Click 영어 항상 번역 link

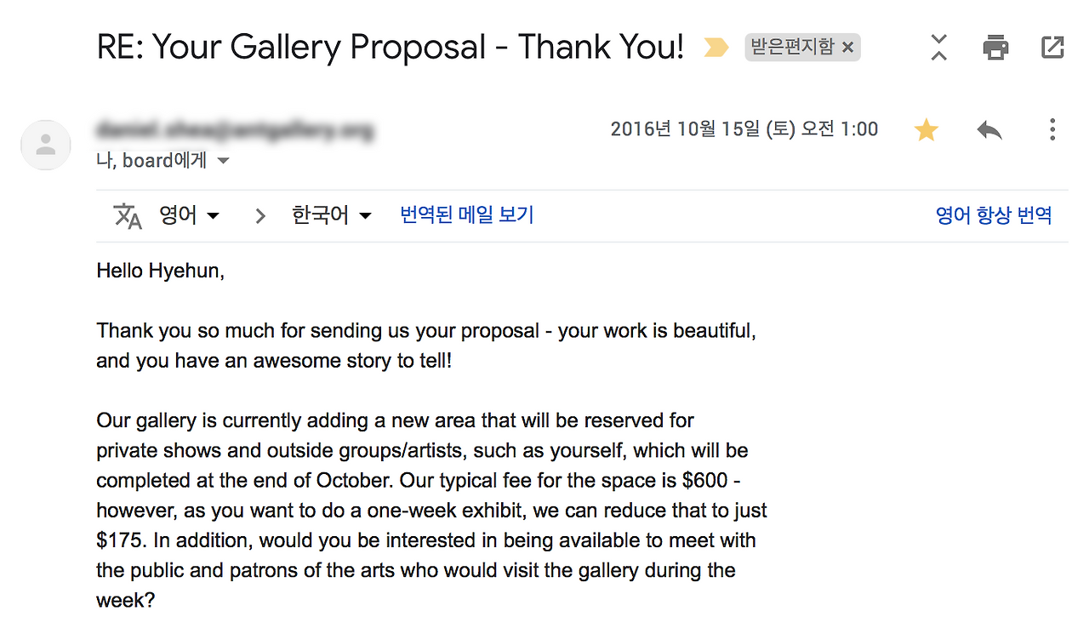(994, 215)
